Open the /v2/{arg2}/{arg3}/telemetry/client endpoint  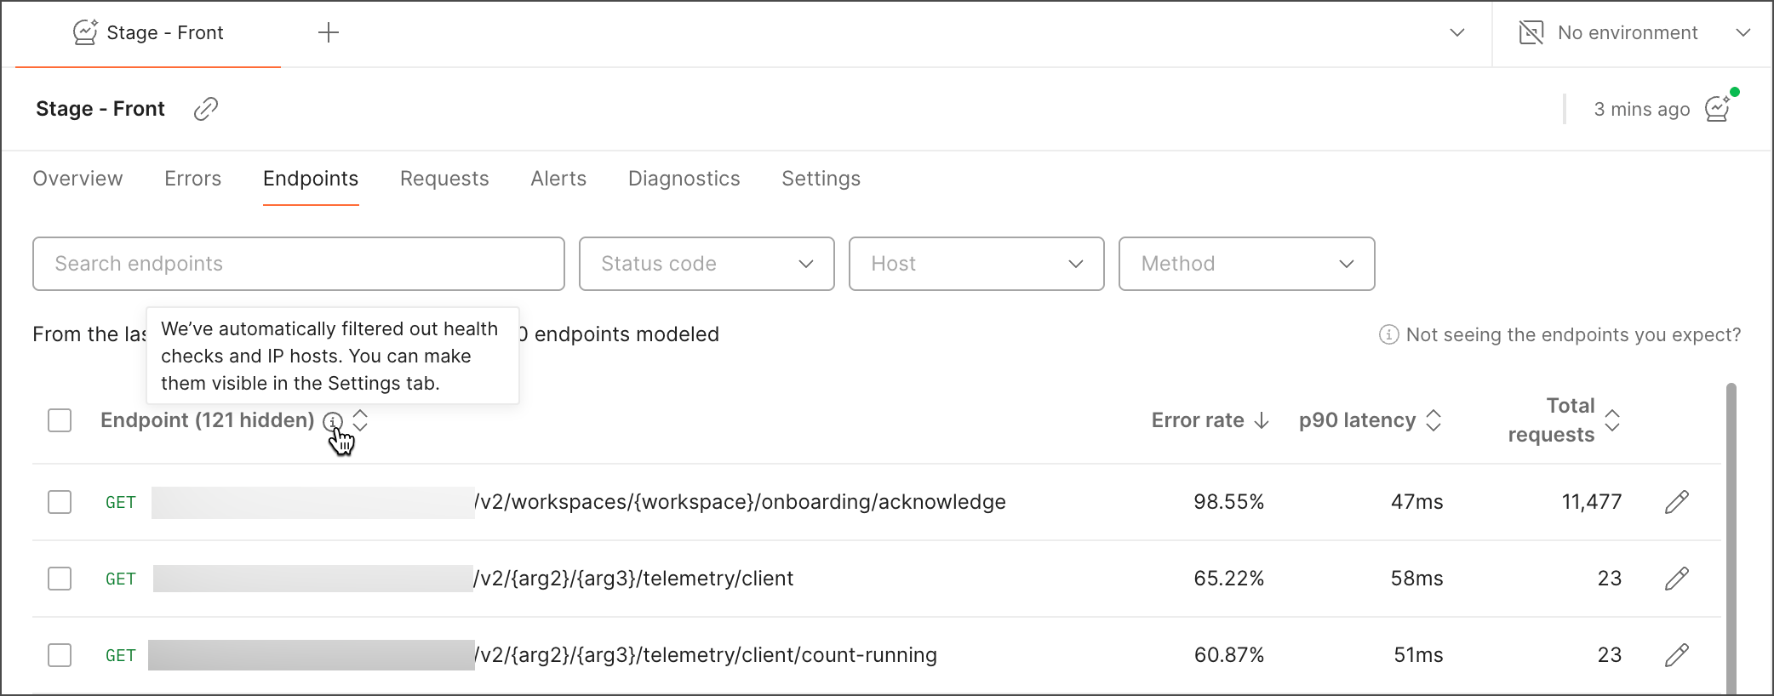(634, 579)
